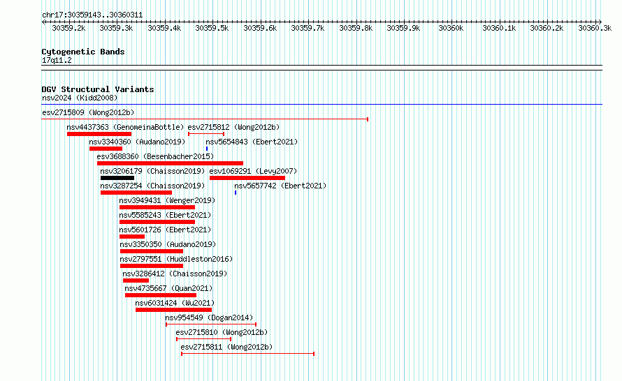Click red bar under esv1069291

(x=247, y=178)
